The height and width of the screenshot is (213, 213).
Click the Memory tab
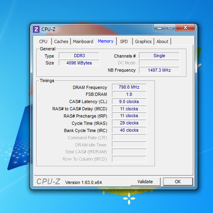[x=105, y=41]
